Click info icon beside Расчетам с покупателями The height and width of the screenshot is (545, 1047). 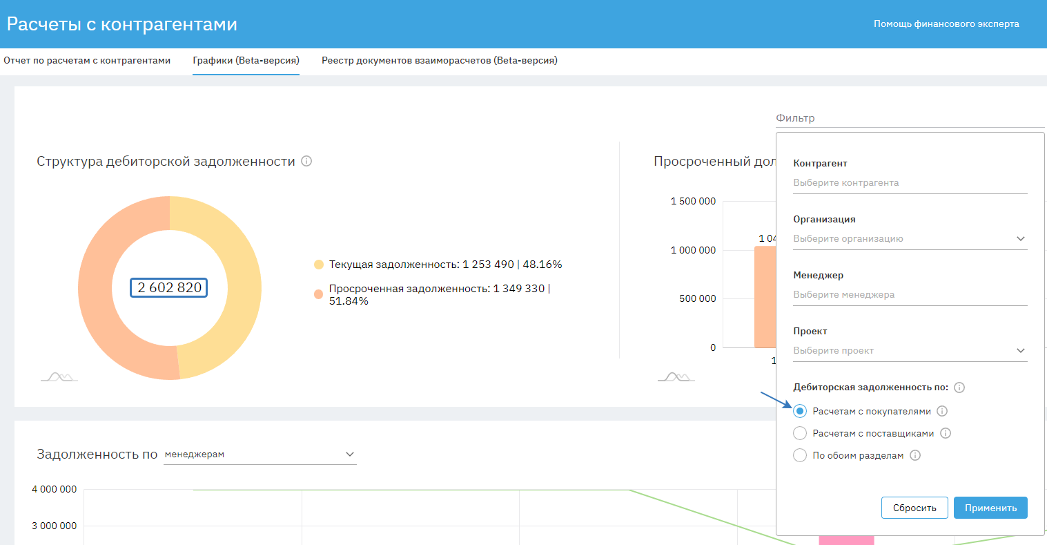[x=942, y=411]
